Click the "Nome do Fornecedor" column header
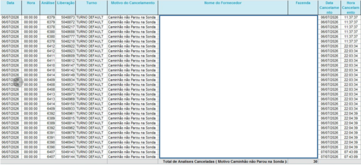Image resolution: width=361 pixels, height=166 pixels. point(223,8)
